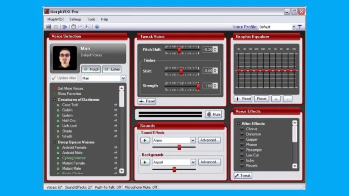Click the speaker preview icon next to Goblin

(115, 110)
